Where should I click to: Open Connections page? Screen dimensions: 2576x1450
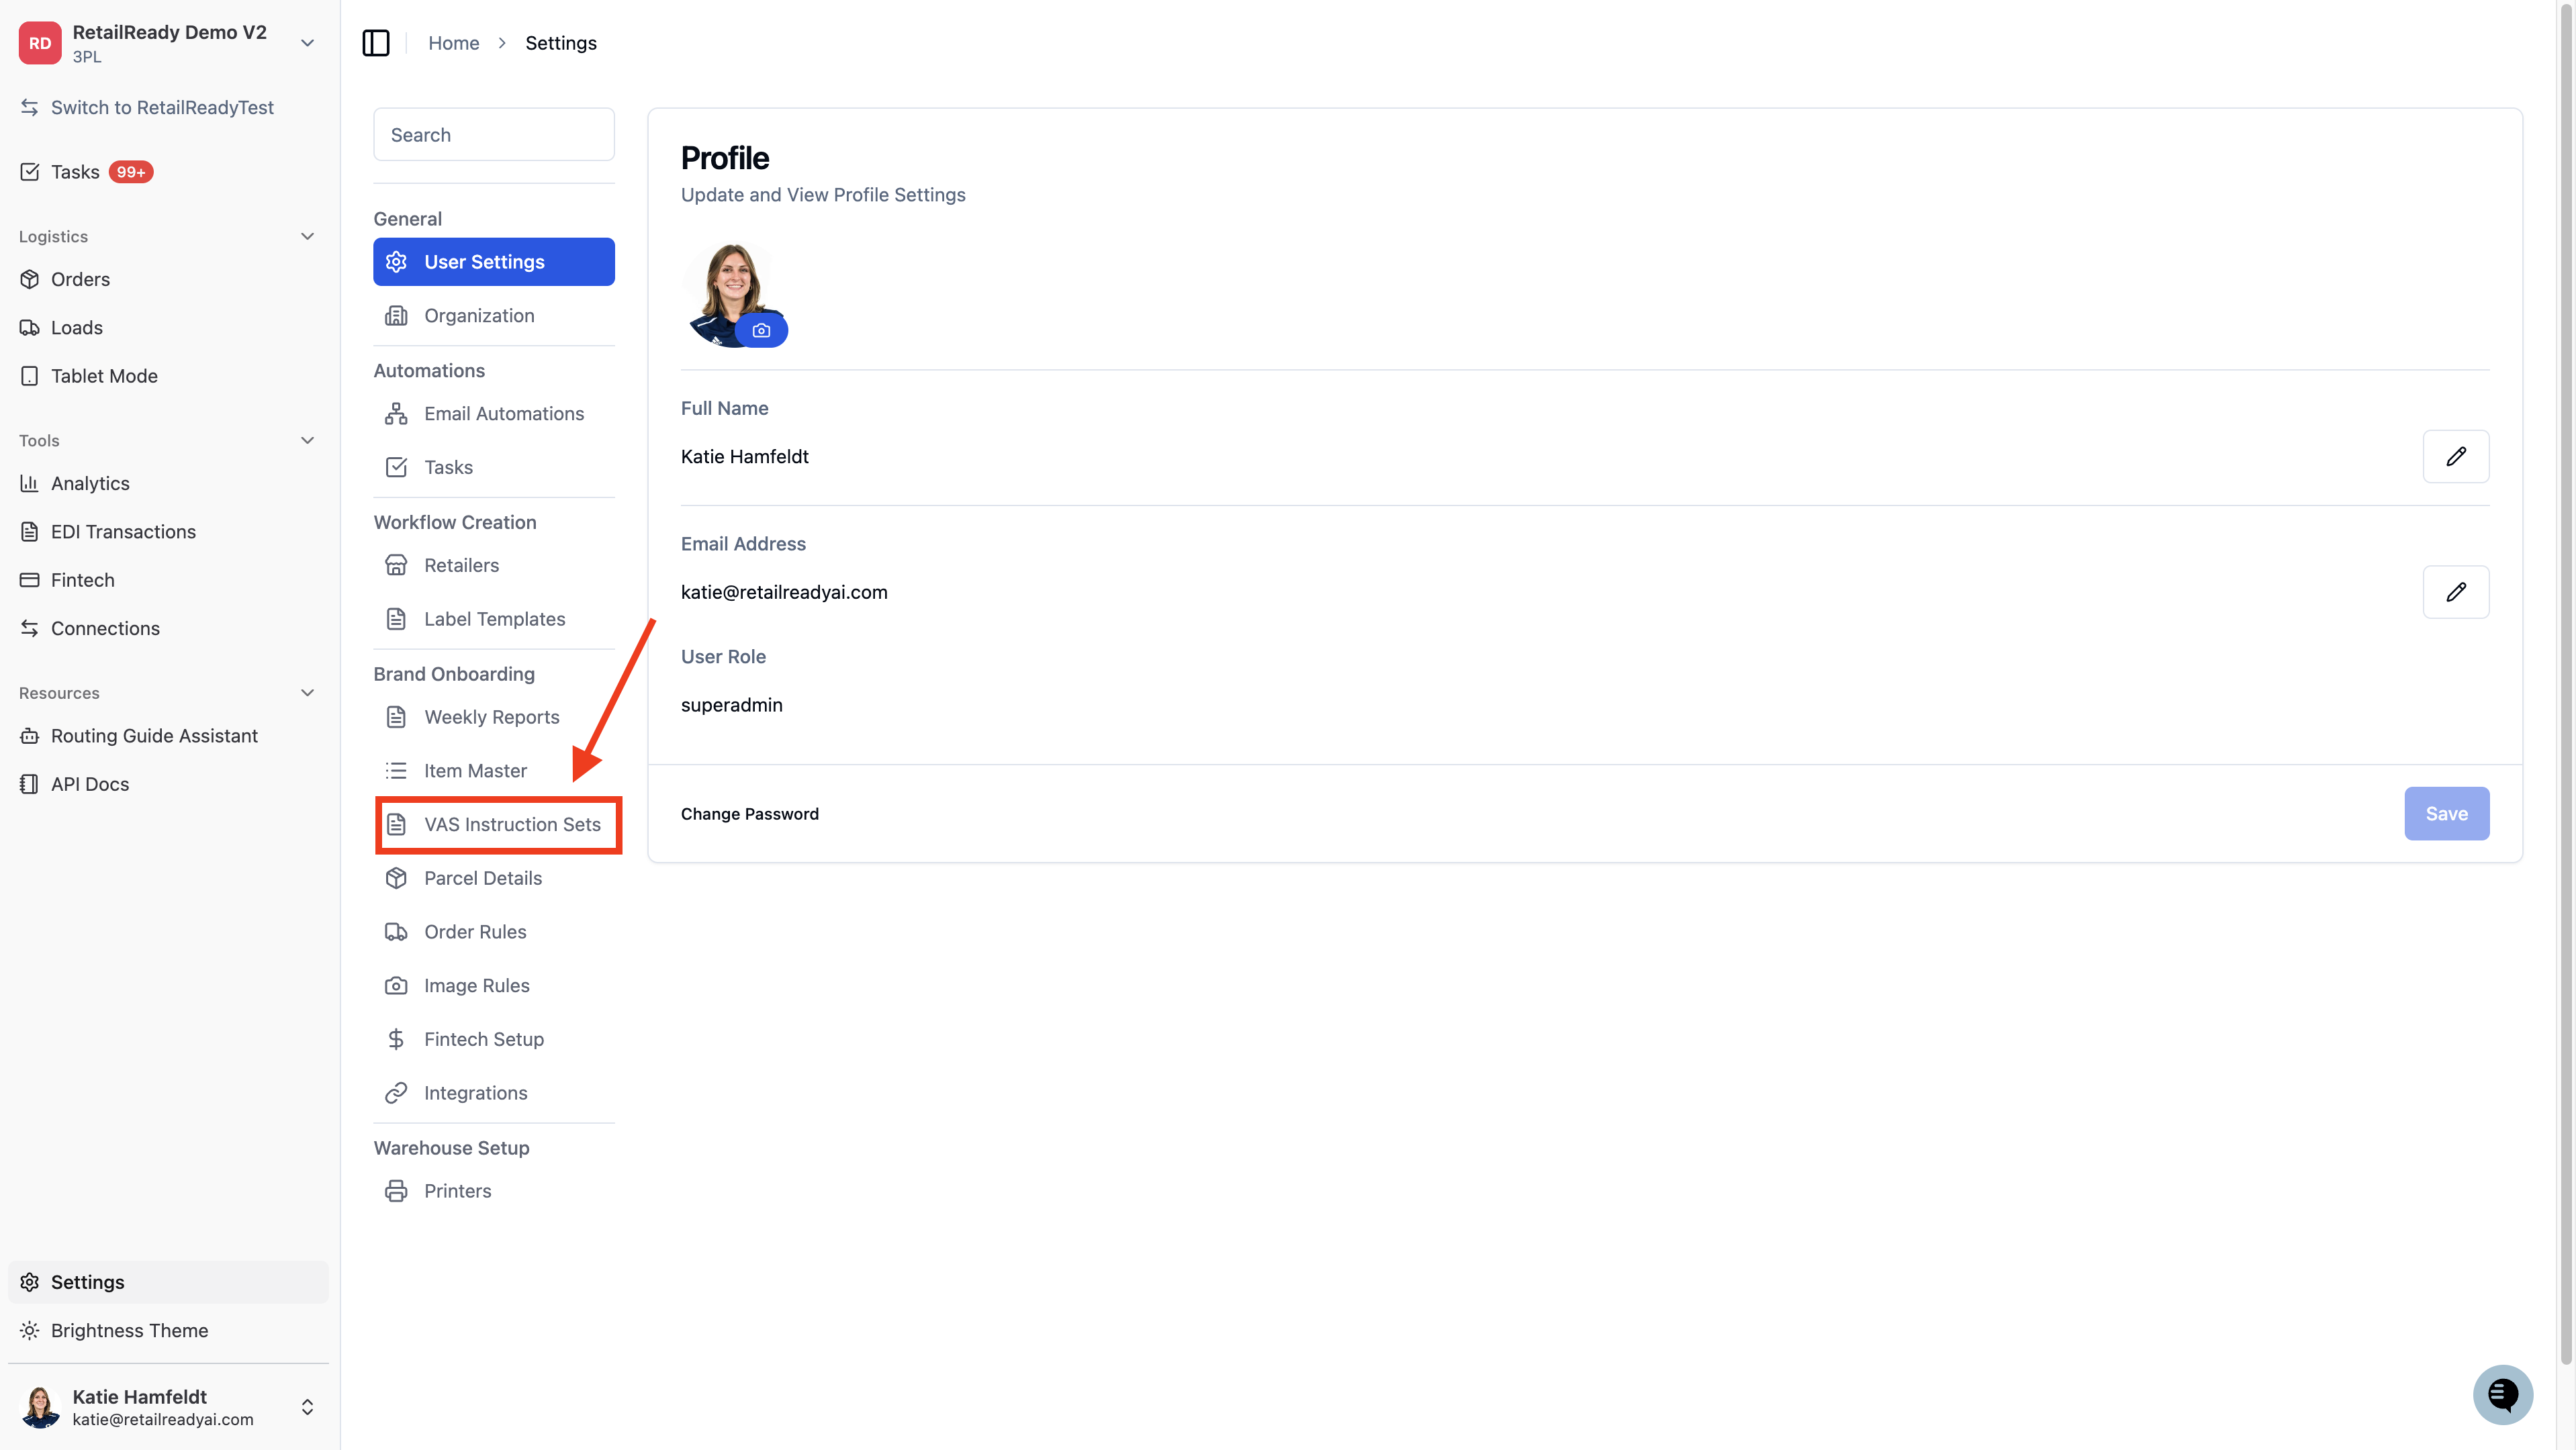point(105,628)
